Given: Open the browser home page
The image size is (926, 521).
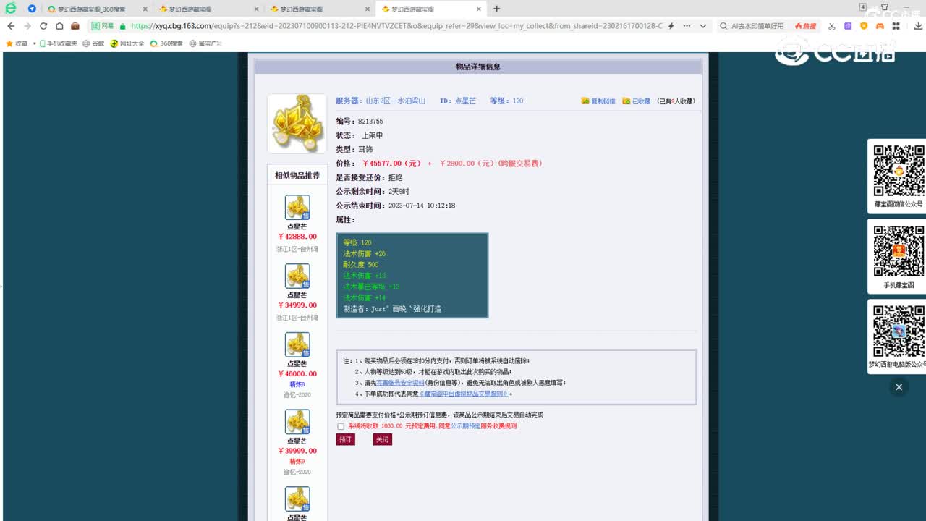Looking at the screenshot, I should point(59,26).
